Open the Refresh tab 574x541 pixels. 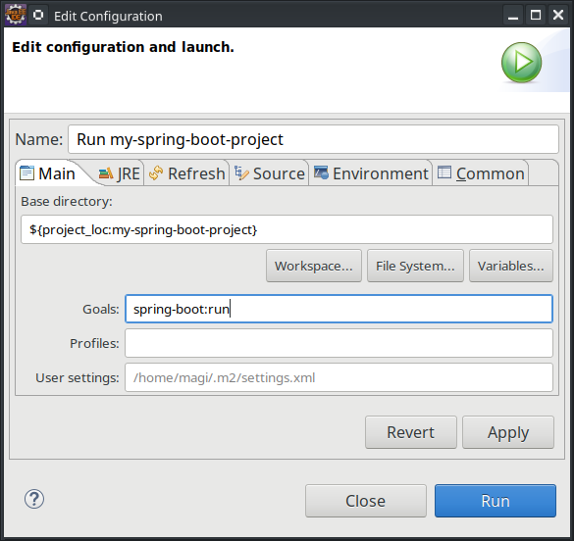[186, 173]
